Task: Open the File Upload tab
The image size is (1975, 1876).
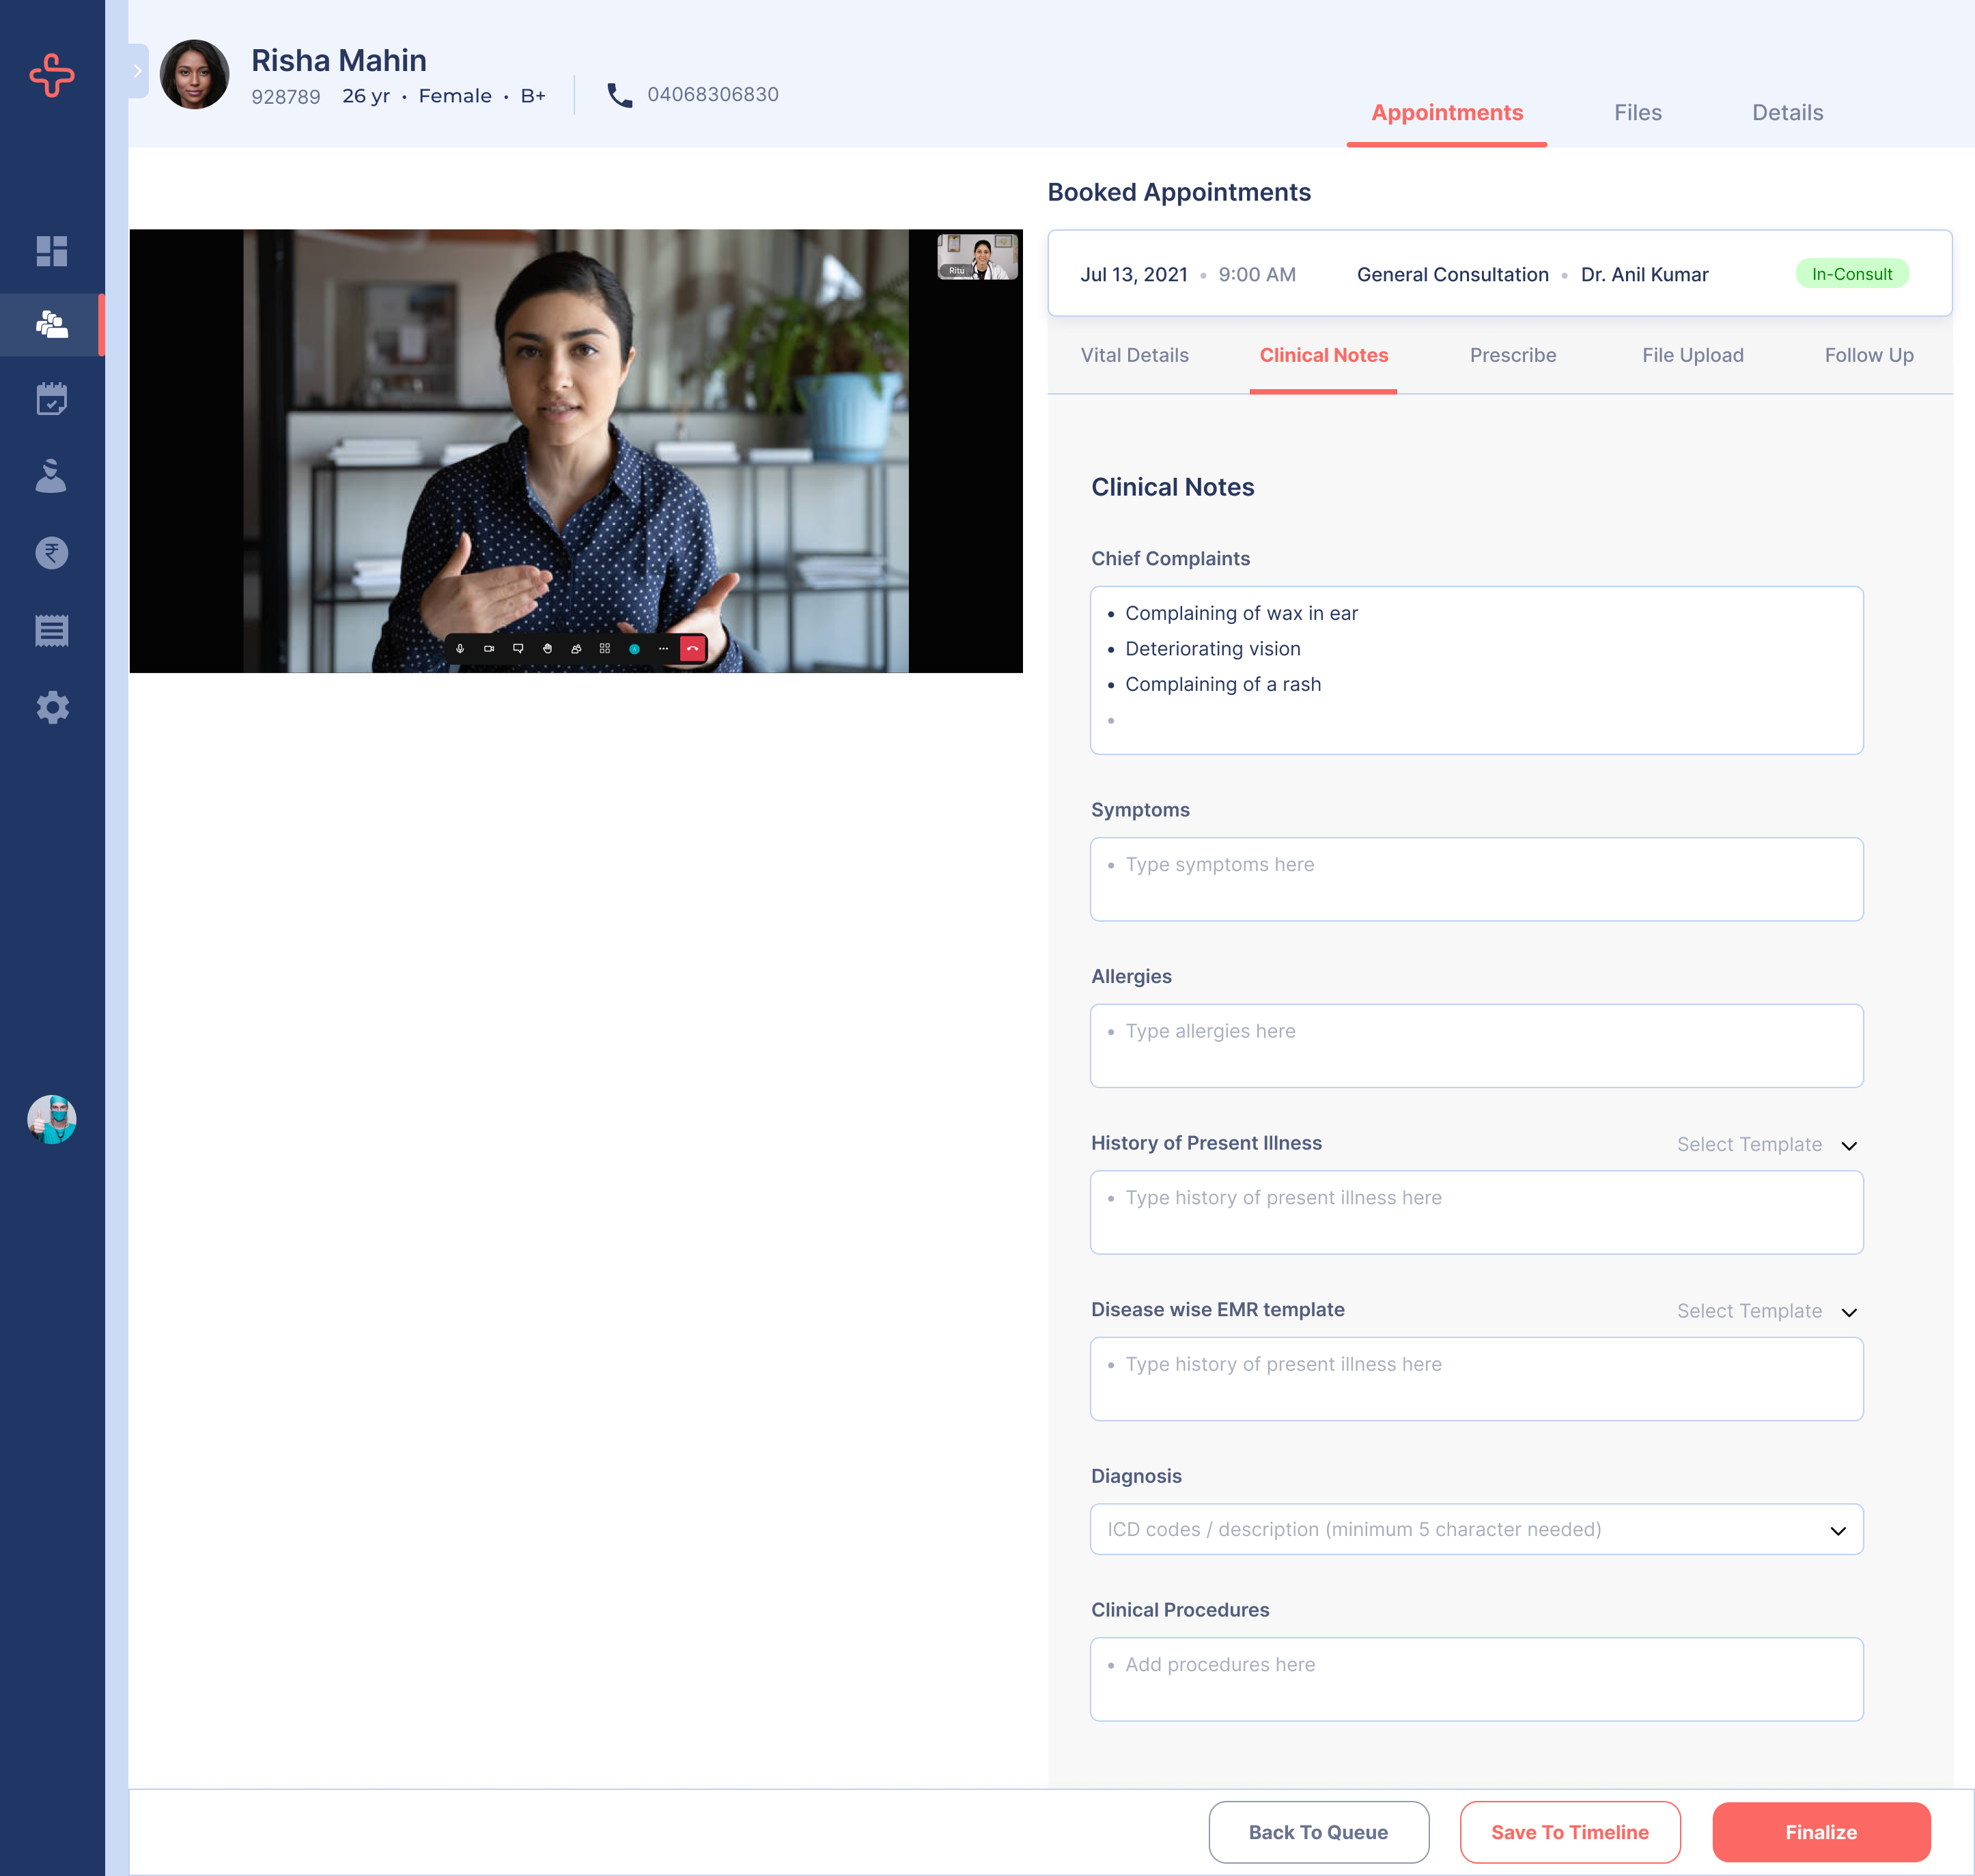Action: click(x=1693, y=355)
